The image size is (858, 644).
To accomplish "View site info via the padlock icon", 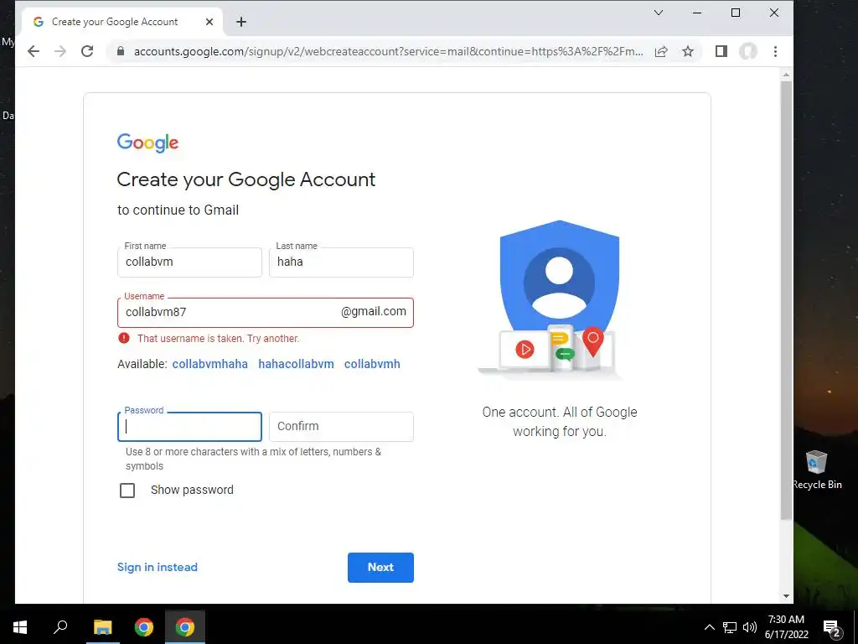I will coord(121,51).
